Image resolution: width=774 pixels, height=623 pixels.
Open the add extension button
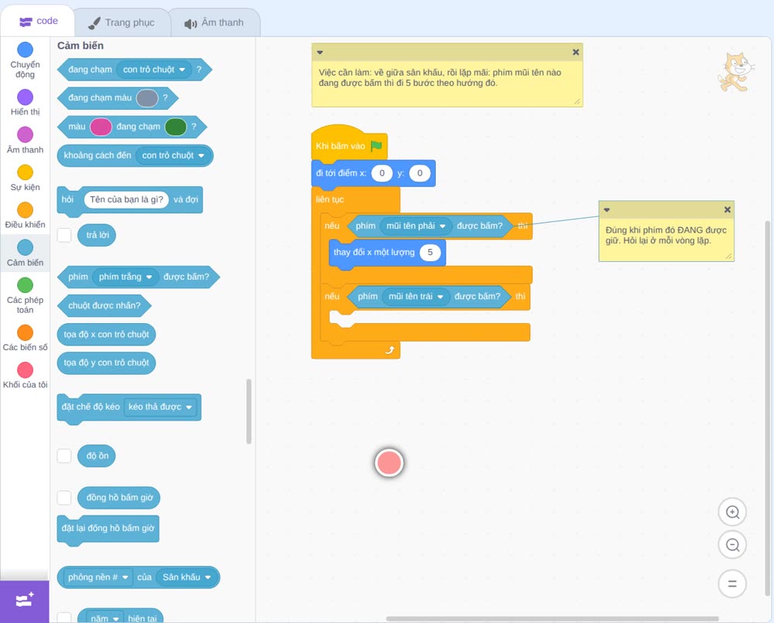coord(25,601)
